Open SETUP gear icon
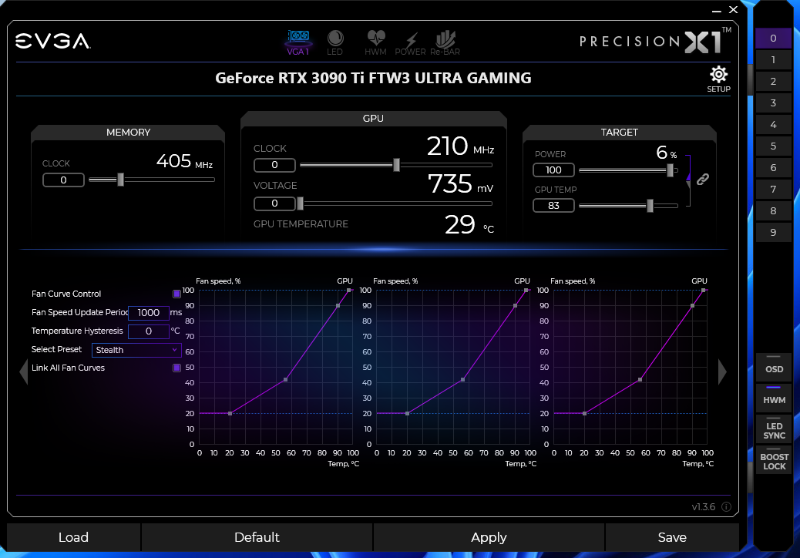 tap(718, 79)
